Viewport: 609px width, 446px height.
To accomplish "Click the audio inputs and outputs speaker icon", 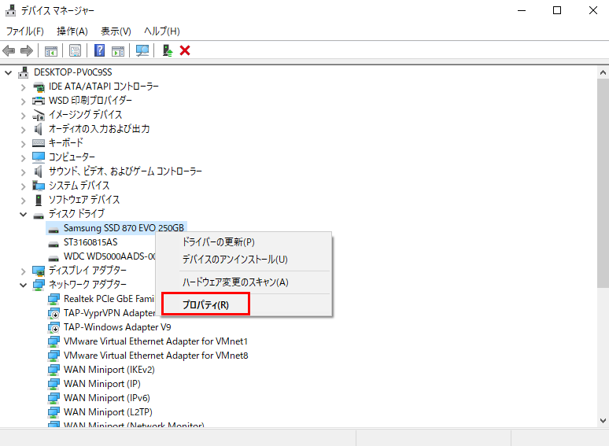I will pos(38,129).
